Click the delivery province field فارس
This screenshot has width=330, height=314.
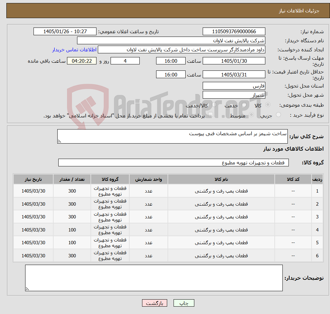pos(234,86)
